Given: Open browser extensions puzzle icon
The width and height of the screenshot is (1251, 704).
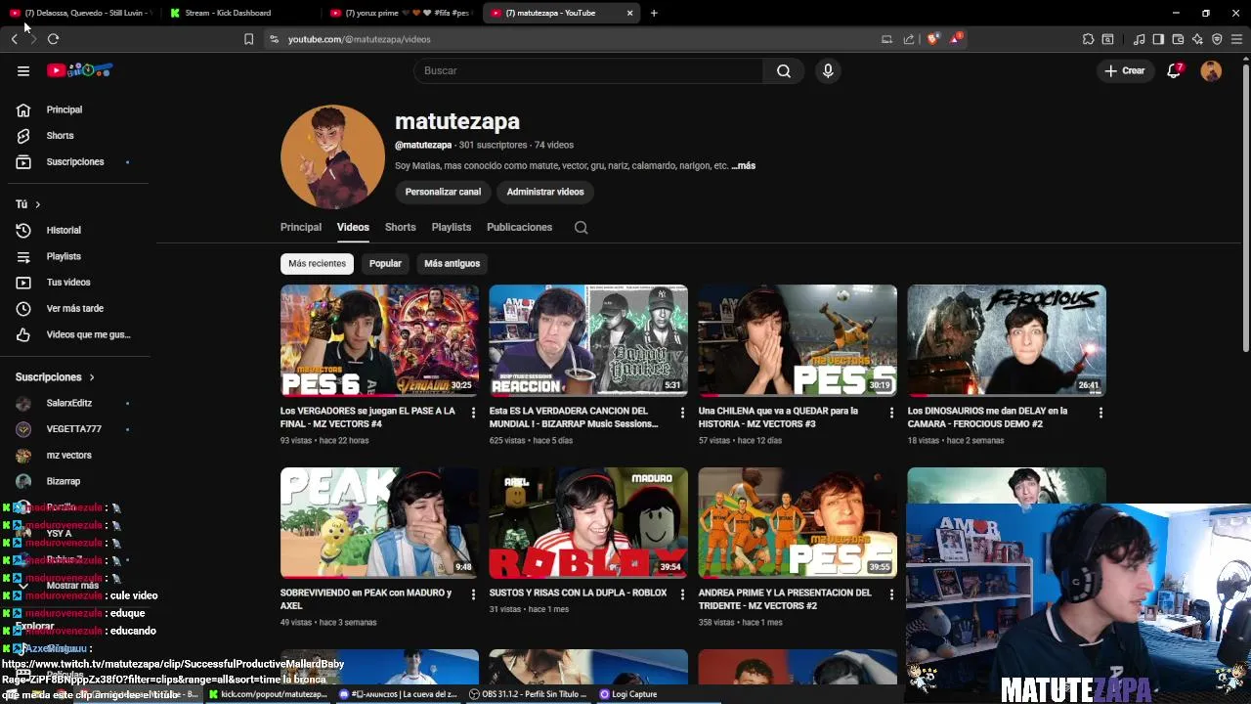Looking at the screenshot, I should pyautogui.click(x=1088, y=39).
